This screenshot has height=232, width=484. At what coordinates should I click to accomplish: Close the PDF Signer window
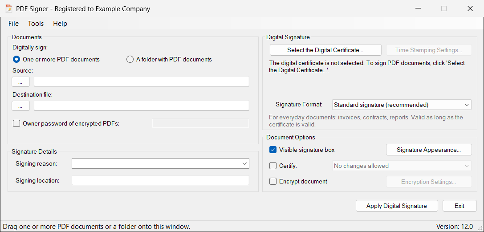(x=470, y=8)
